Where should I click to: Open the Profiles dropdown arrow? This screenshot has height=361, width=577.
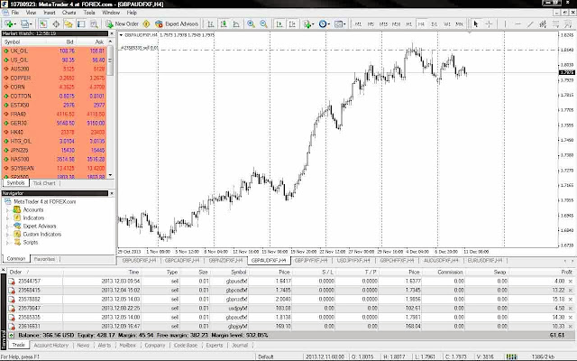point(32,24)
